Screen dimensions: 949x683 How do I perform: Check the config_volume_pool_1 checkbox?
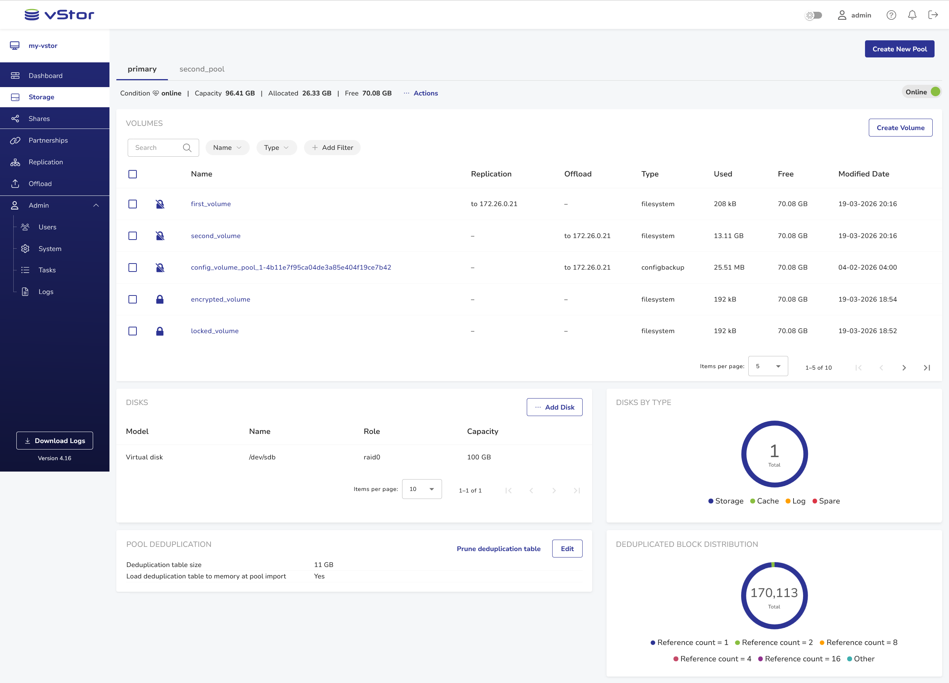133,268
